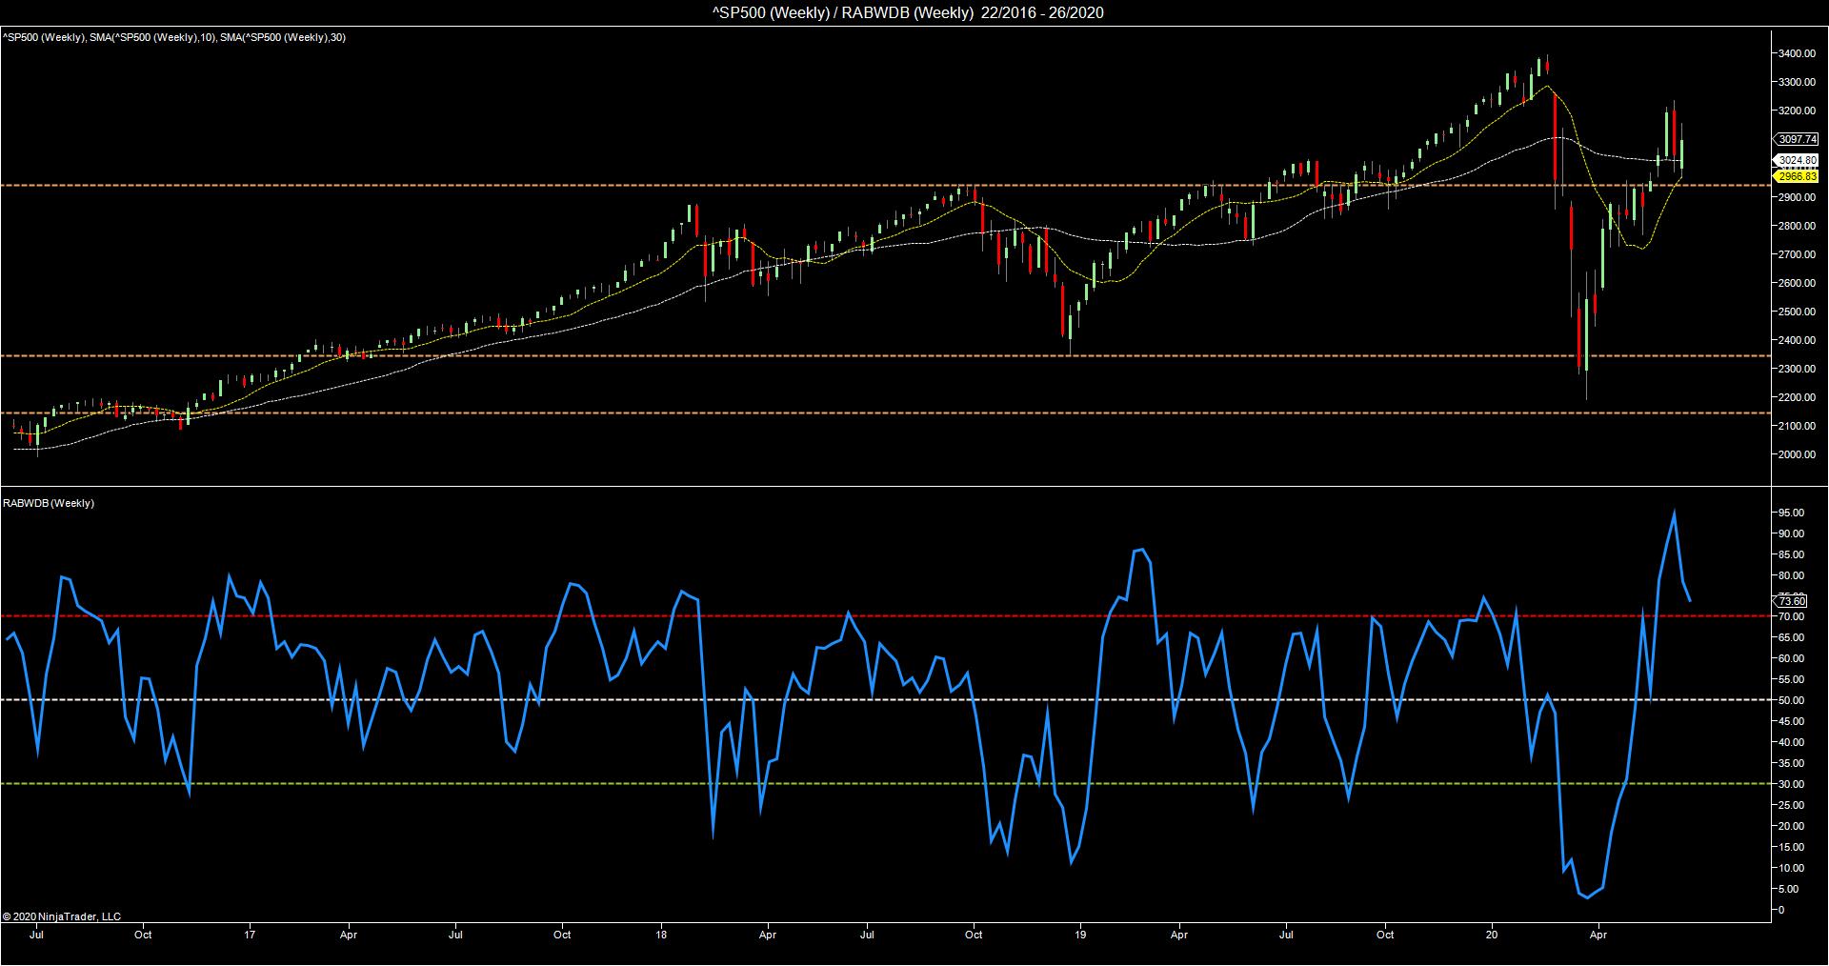Click the 80.00 label on the RABWDB axis
1829x966 pixels.
pyautogui.click(x=1792, y=575)
